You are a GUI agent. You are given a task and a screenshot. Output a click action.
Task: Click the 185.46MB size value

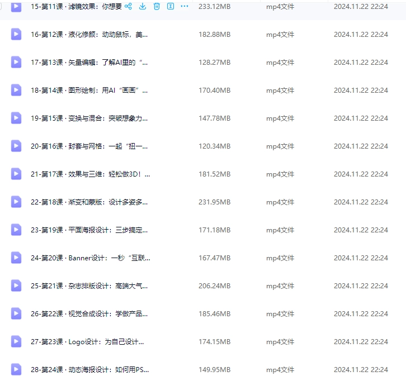(x=214, y=313)
